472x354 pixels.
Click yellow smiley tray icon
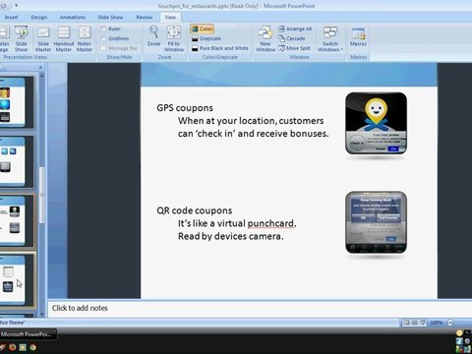tap(459, 333)
